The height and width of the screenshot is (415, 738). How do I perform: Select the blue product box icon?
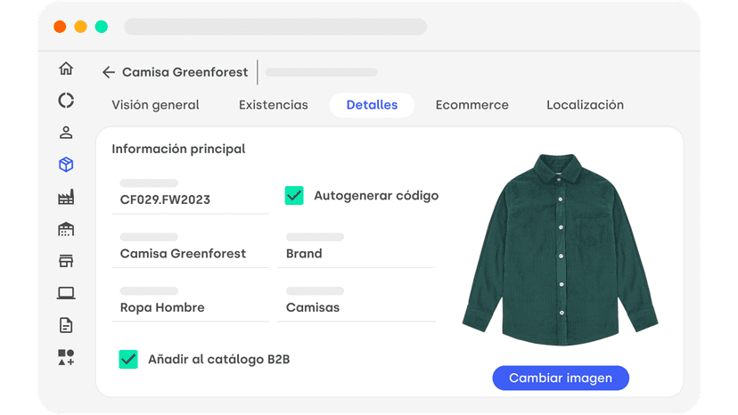(66, 165)
